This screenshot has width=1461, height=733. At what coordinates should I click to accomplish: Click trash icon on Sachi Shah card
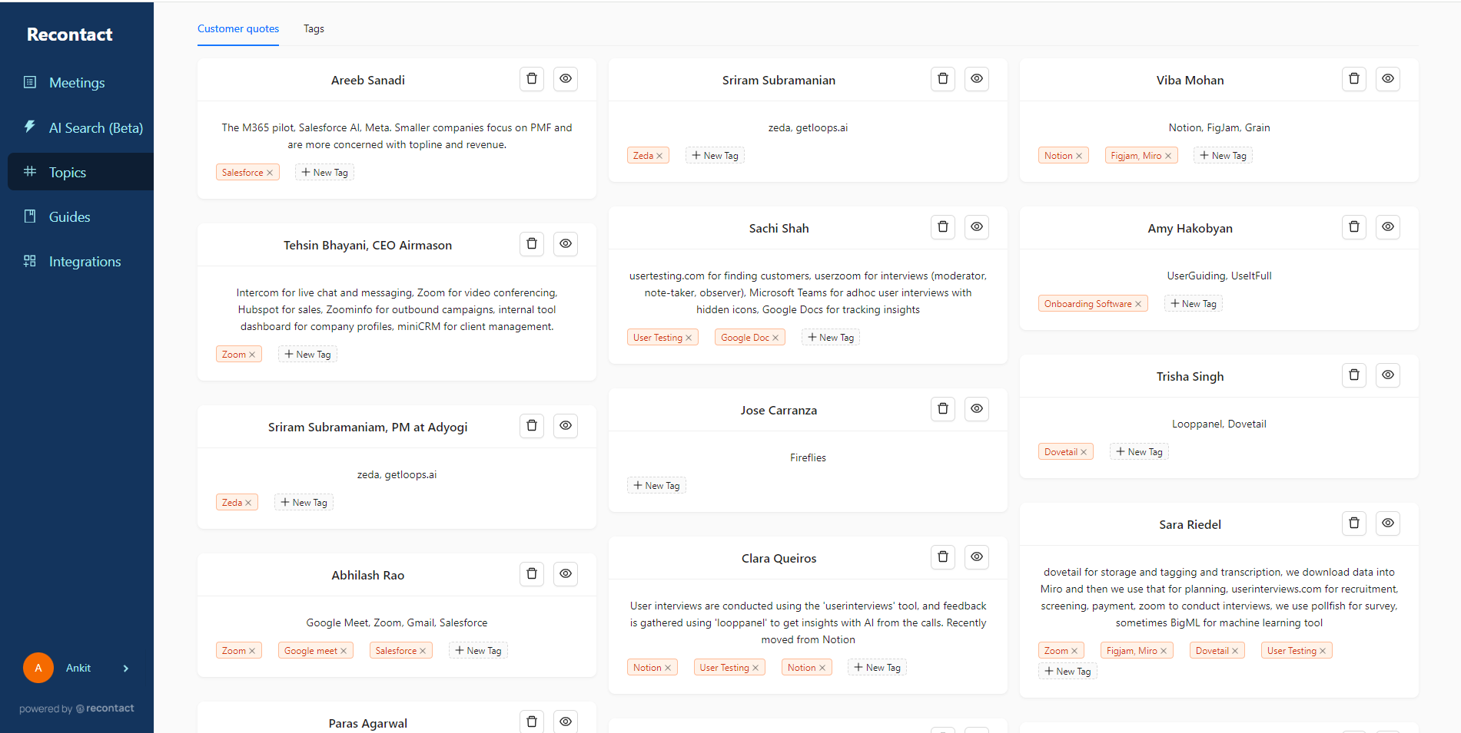tap(943, 227)
